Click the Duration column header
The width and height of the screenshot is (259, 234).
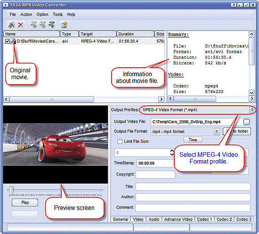coord(135,34)
